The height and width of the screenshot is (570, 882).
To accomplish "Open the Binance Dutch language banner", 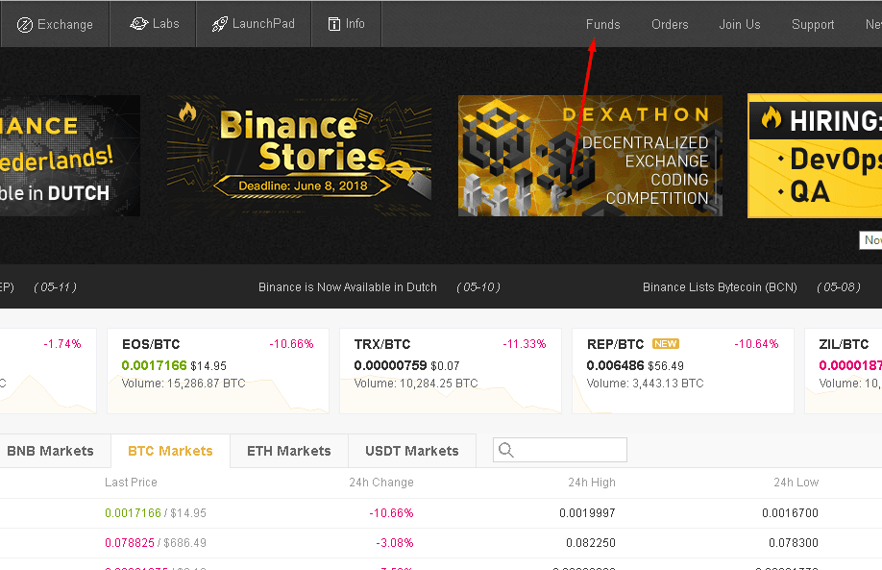I will tap(70, 156).
